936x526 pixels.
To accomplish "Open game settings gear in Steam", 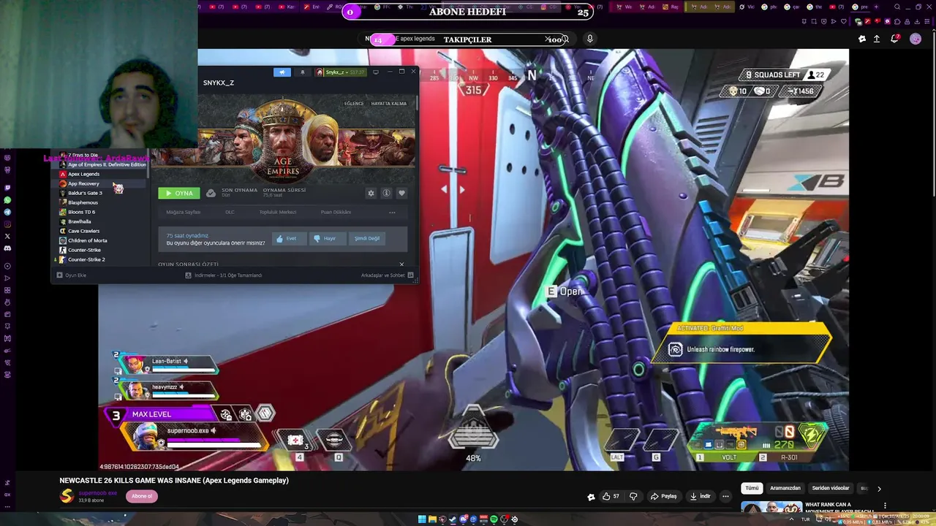I will coord(371,193).
